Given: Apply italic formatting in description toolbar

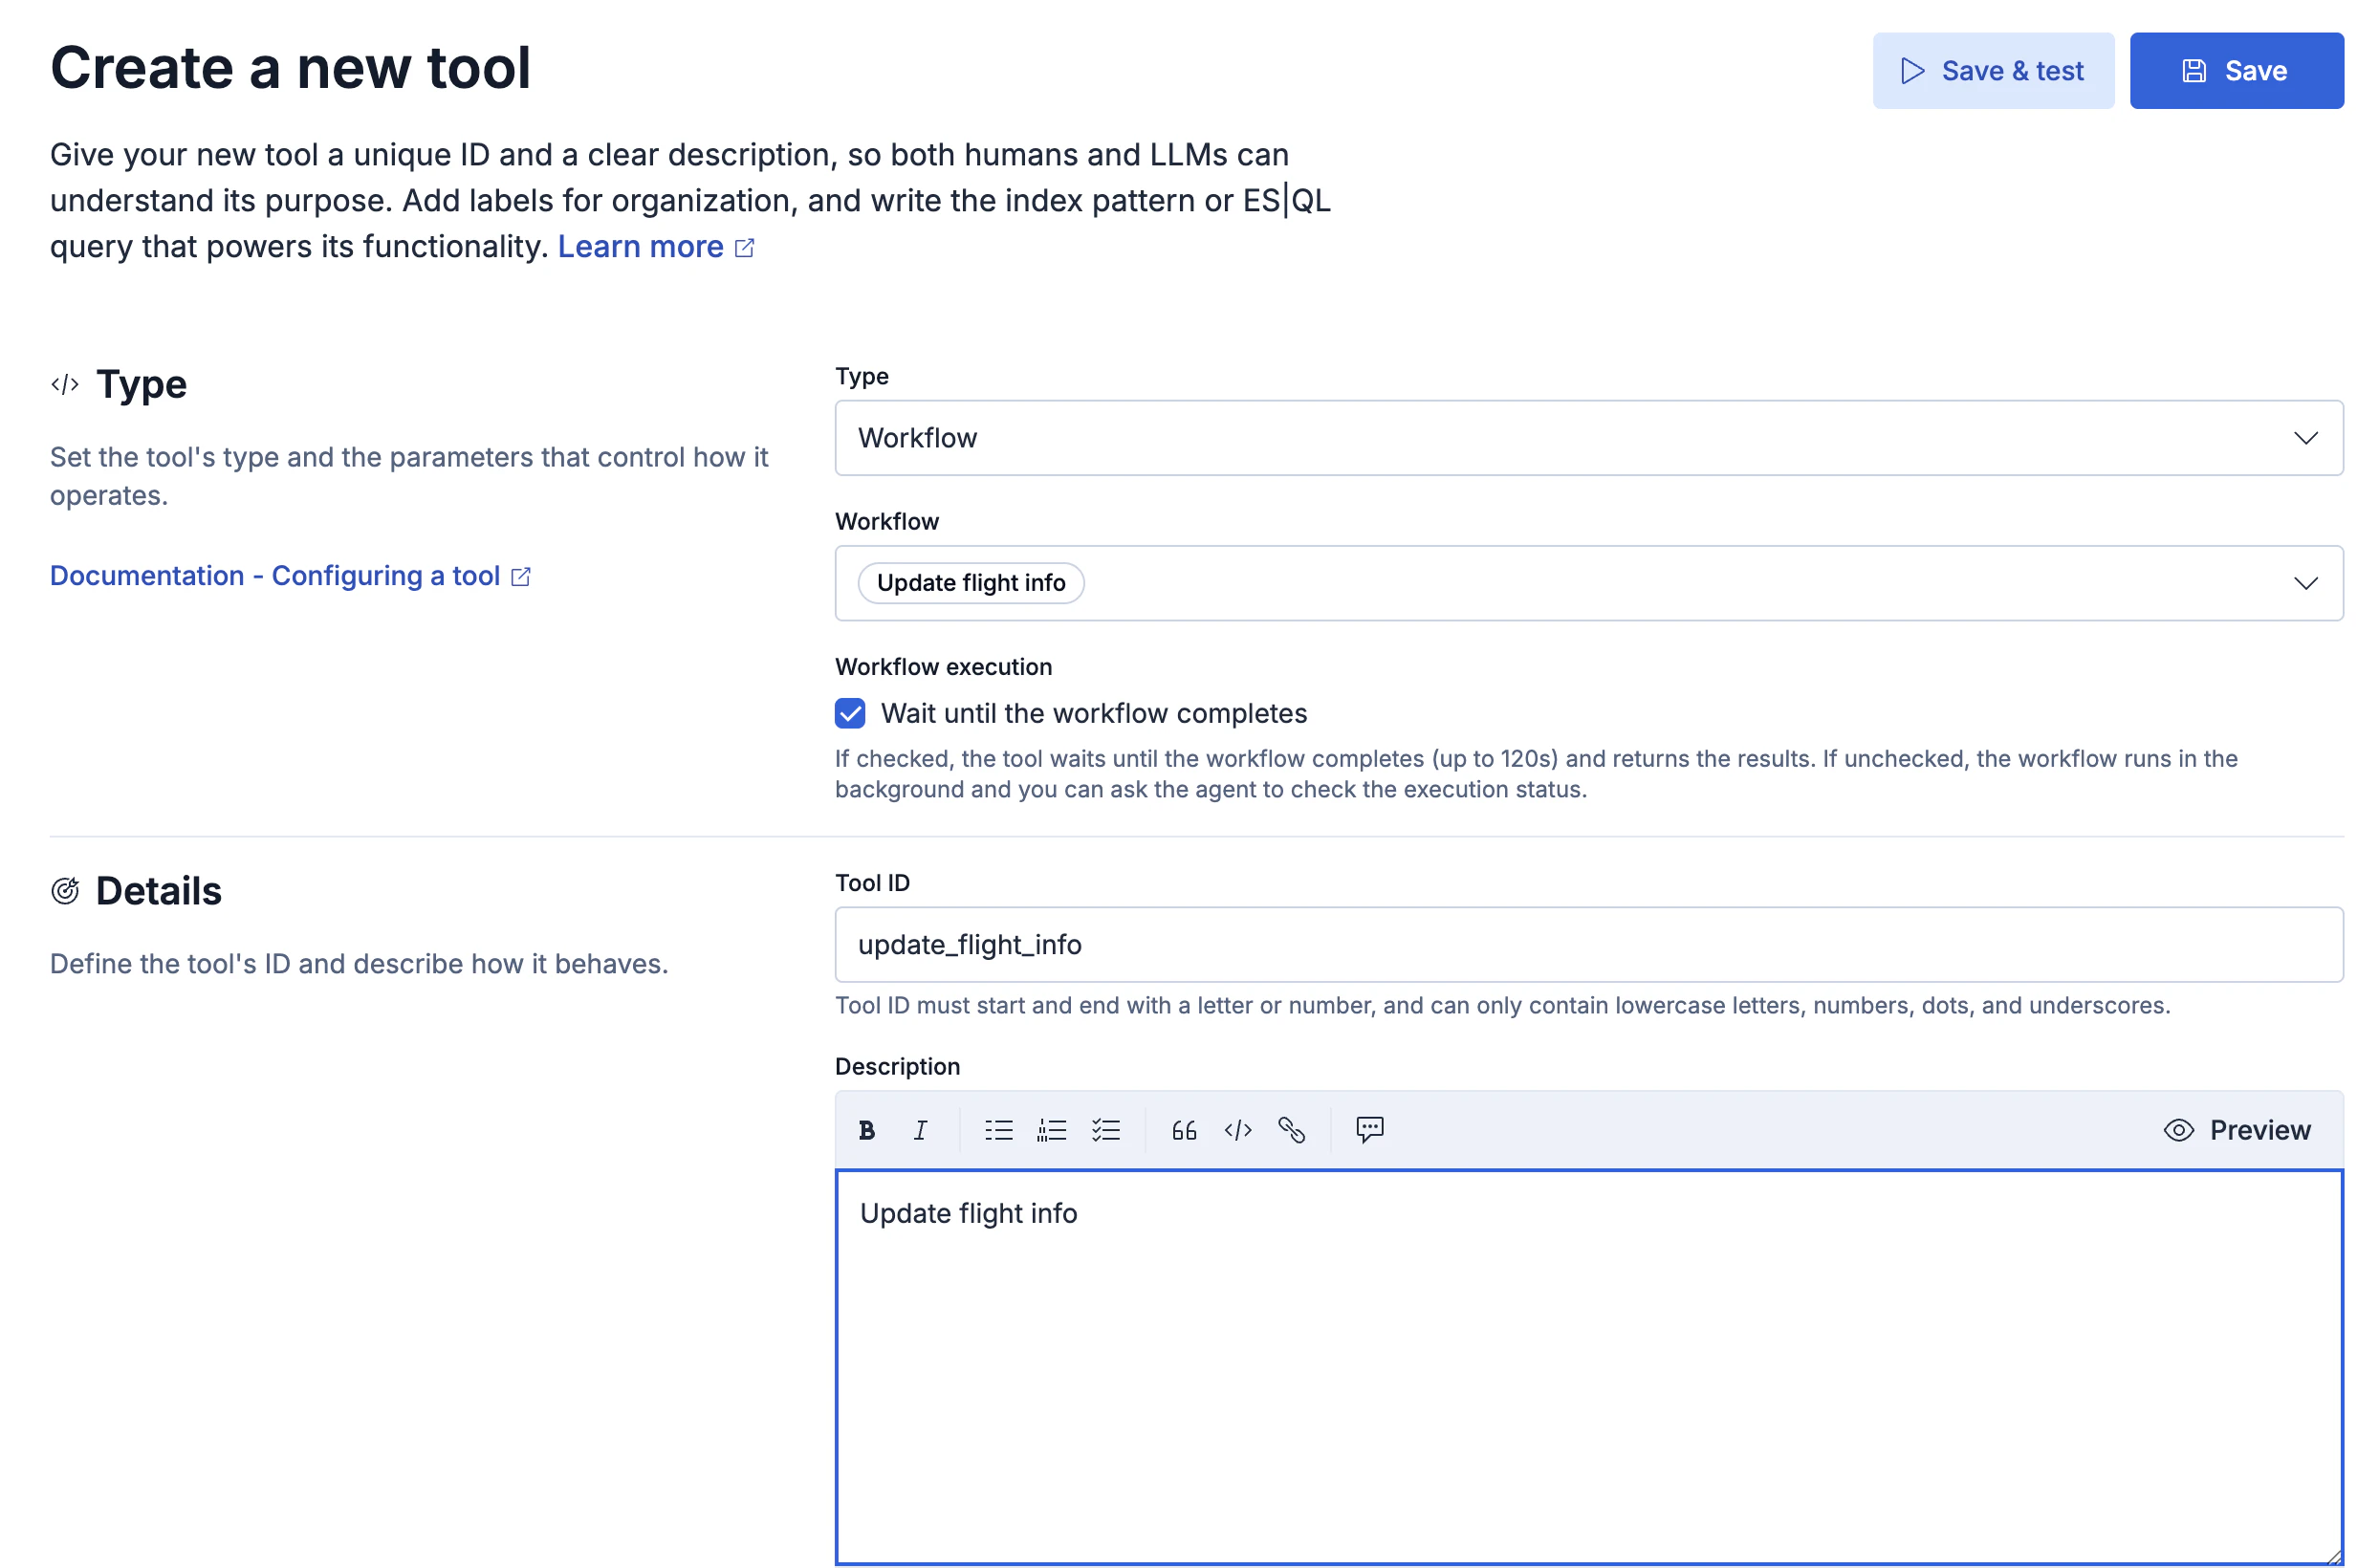Looking at the screenshot, I should coord(920,1130).
